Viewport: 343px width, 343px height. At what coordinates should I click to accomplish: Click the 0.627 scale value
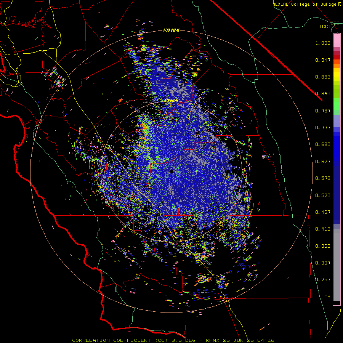323,162
